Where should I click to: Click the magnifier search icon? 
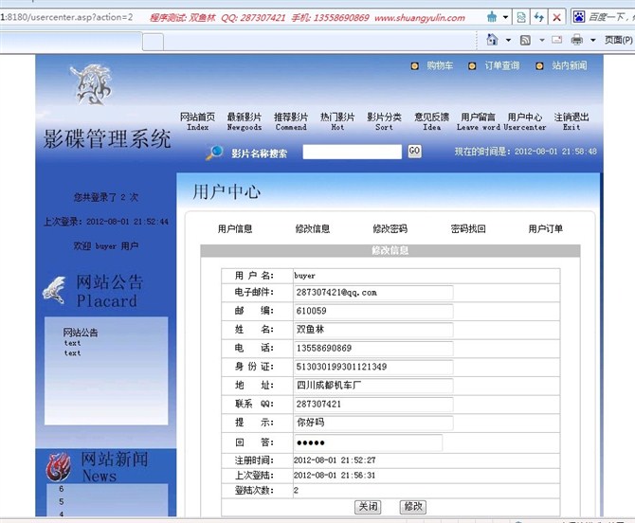pyautogui.click(x=214, y=153)
